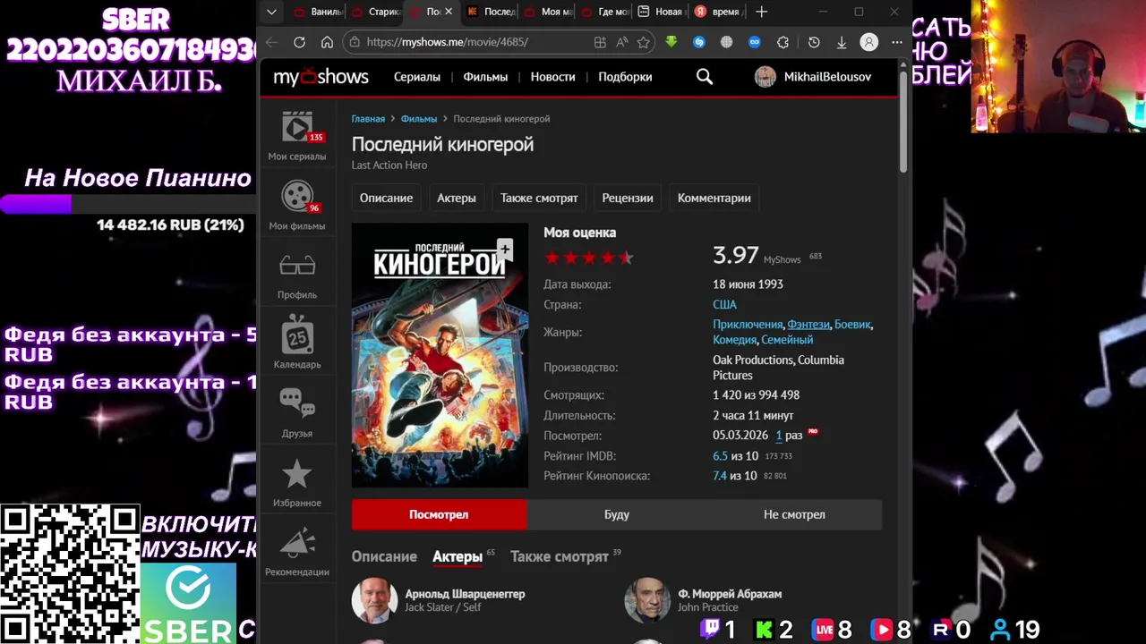Open the browser downloads icon
Viewport: 1146px width, 644px height.
(x=842, y=42)
